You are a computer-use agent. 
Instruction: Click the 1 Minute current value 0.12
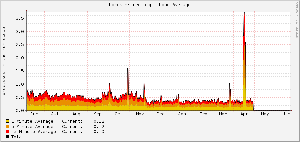click(99, 121)
